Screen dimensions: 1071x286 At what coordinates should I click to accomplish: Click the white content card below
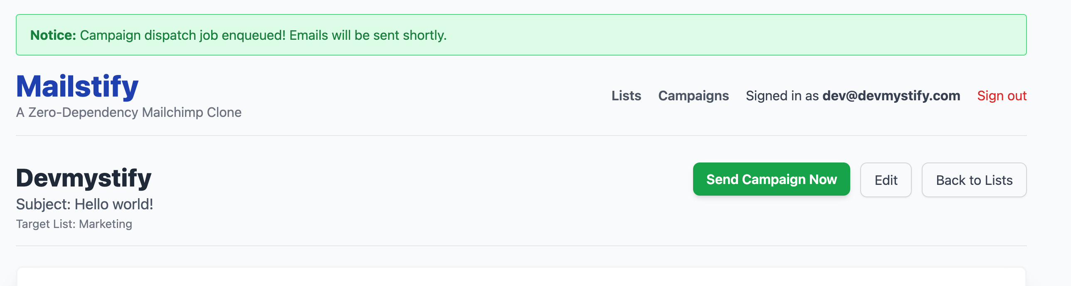tap(521, 278)
